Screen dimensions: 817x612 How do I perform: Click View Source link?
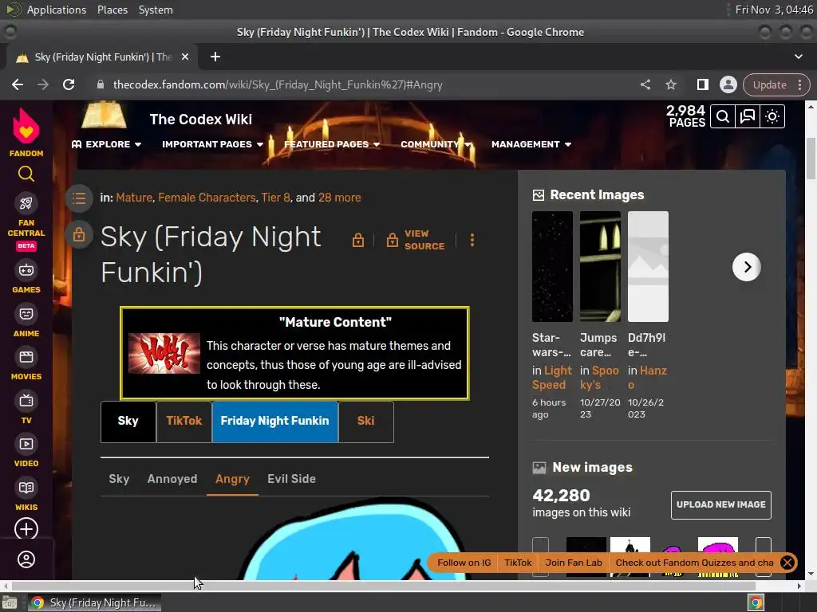(x=416, y=240)
